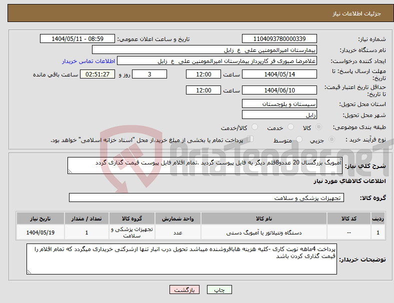Click the ردیف column header
Viewport: 394px width, 303px height.
pyautogui.click(x=377, y=218)
